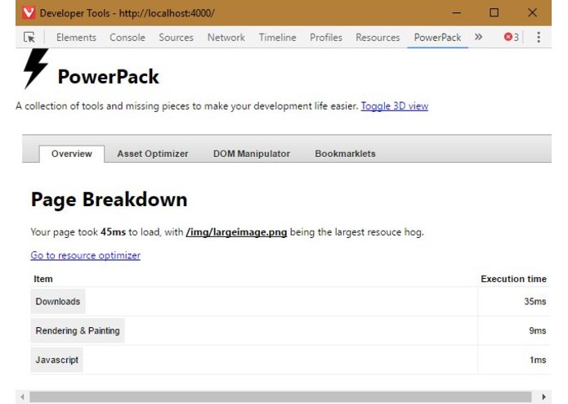
Task: Open the red error counter badge
Action: click(x=511, y=37)
